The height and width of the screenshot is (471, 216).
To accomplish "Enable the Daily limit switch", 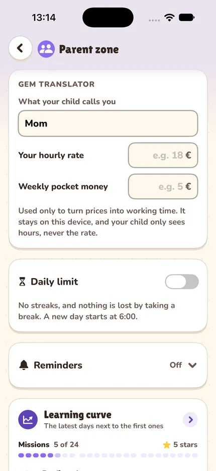I will point(182,282).
